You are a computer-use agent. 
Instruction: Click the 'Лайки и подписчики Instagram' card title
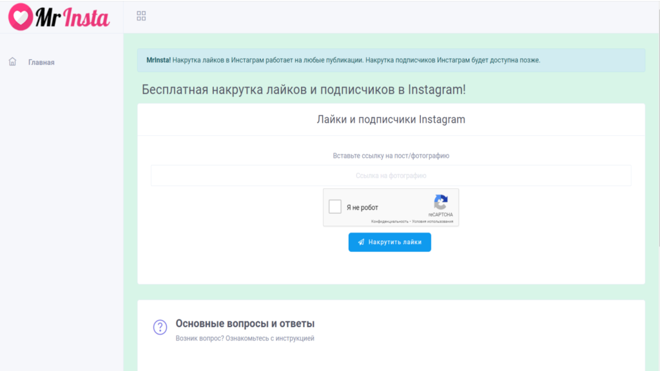click(x=391, y=119)
